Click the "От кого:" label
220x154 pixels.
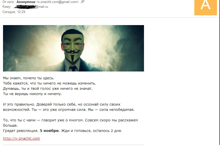[8, 2]
